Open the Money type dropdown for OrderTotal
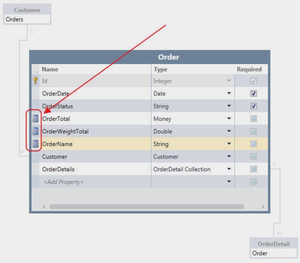300x263 pixels. tap(229, 118)
